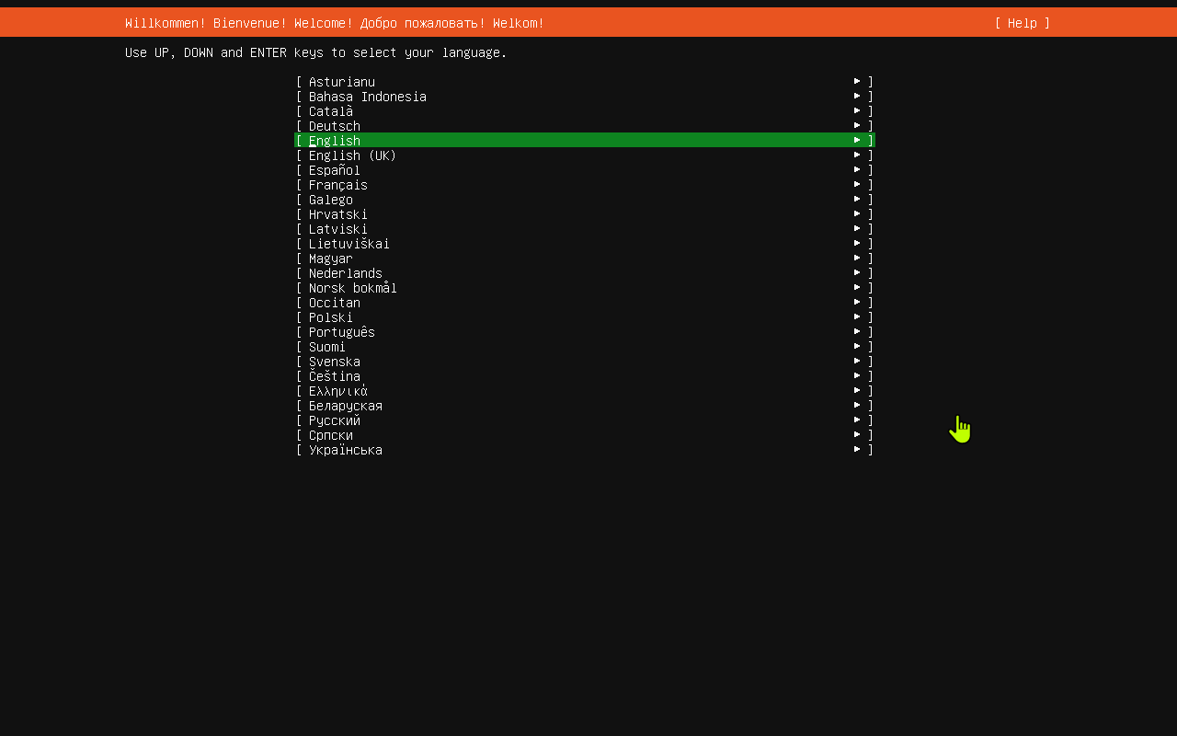Choose Català from the list
1177x736 pixels.
coord(585,110)
